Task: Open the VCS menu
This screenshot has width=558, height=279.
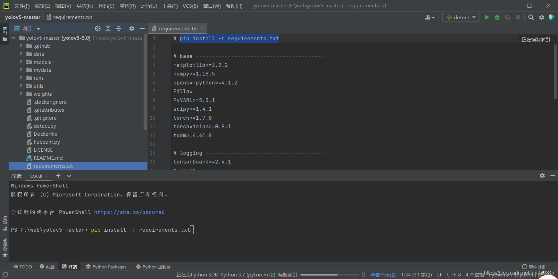Action: tap(190, 6)
